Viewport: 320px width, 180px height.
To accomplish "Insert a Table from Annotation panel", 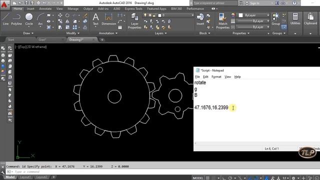I will pyautogui.click(x=120, y=27).
